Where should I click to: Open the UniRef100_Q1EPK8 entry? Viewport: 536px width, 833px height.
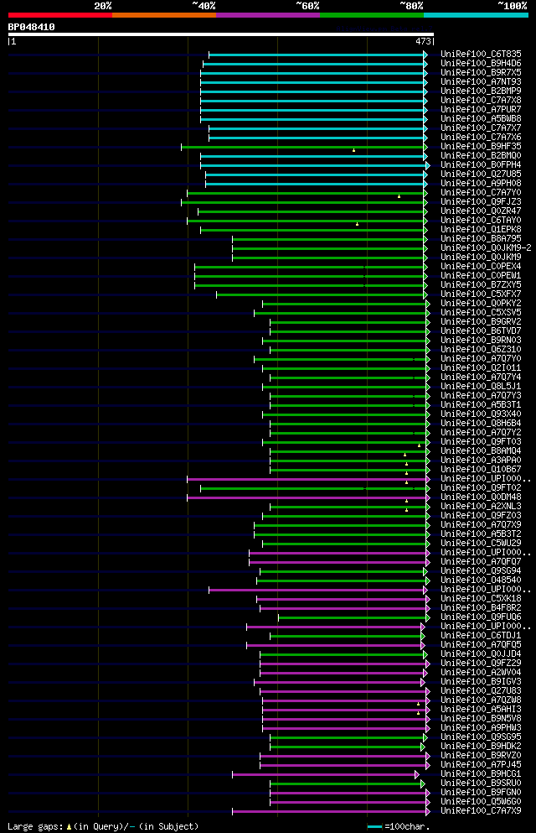tap(481, 230)
